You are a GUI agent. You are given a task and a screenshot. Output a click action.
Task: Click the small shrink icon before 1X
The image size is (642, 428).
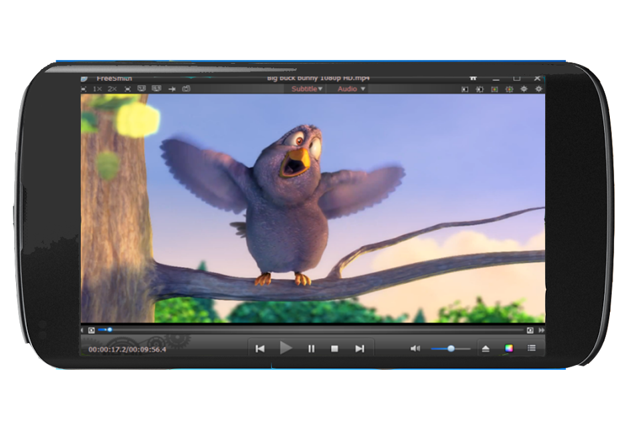pyautogui.click(x=84, y=89)
